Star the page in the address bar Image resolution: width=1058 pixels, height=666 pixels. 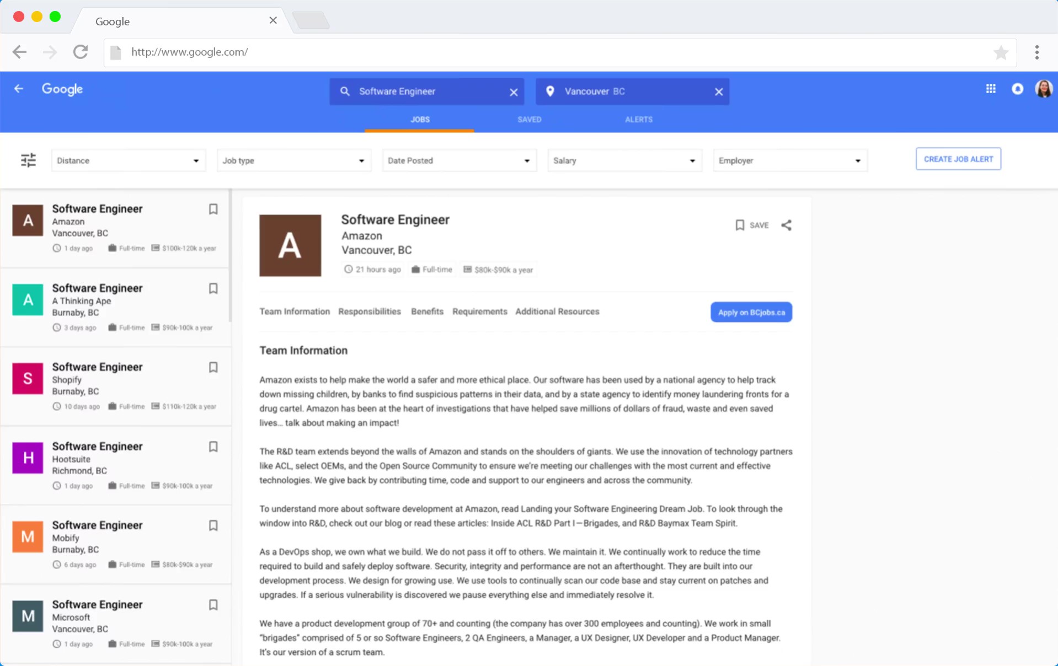pyautogui.click(x=1001, y=52)
